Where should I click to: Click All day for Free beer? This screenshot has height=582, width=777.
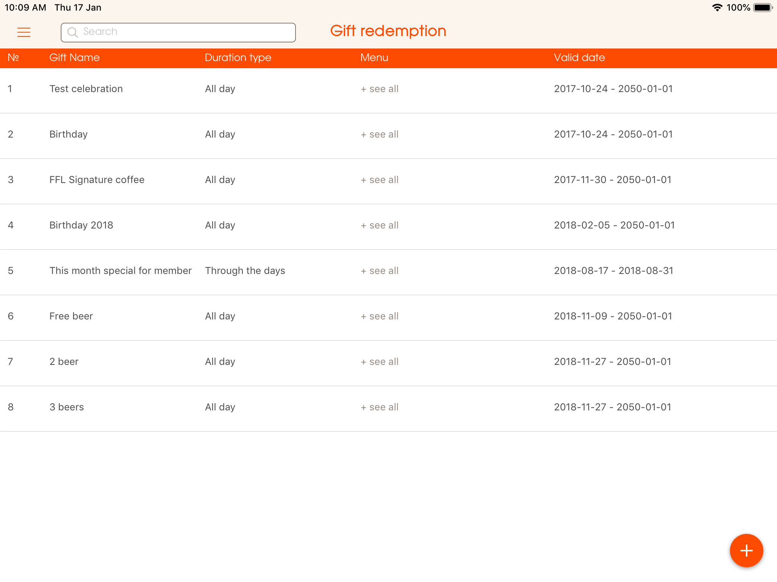pos(220,316)
